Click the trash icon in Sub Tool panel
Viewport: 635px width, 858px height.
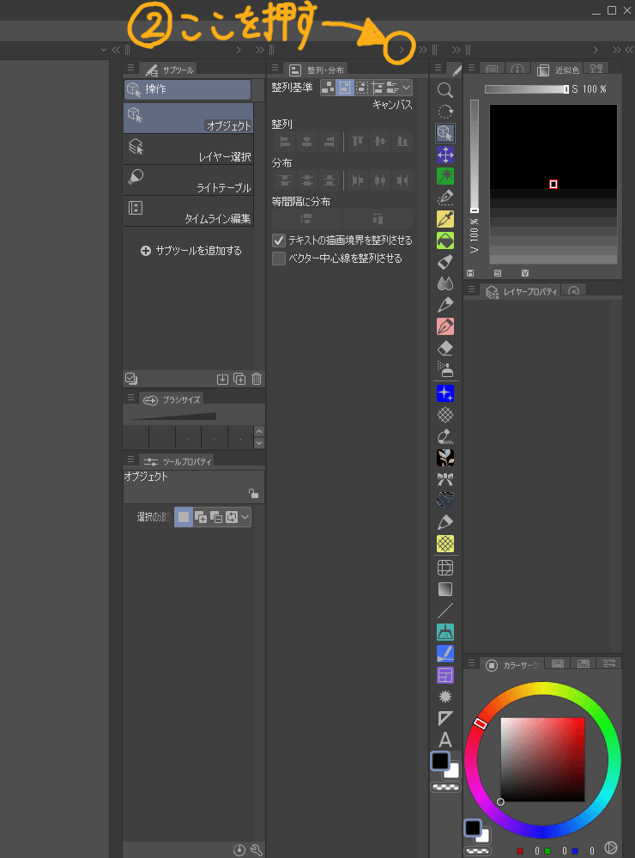pos(257,379)
